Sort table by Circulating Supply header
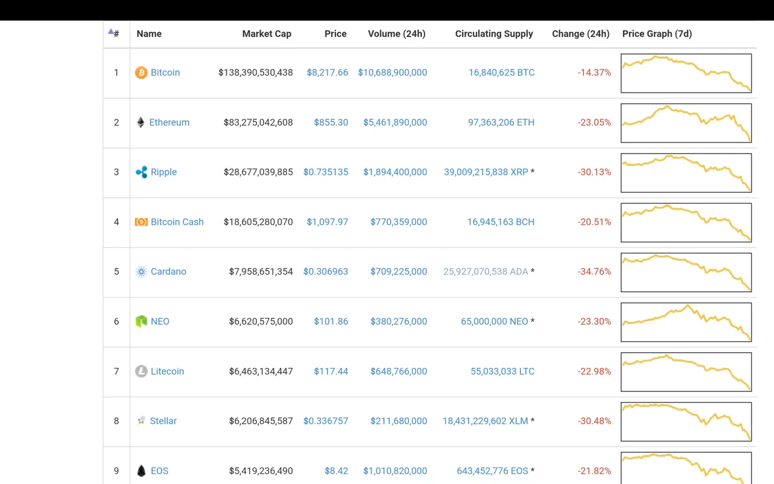 point(494,34)
